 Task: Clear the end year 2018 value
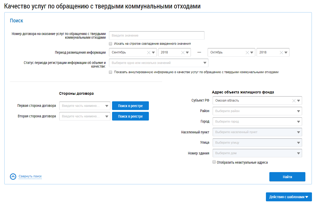[x=281, y=52]
